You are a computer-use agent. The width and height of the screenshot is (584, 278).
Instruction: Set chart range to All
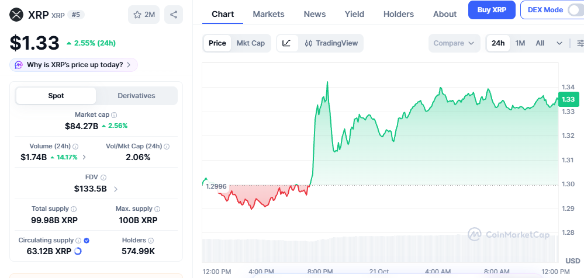click(540, 43)
